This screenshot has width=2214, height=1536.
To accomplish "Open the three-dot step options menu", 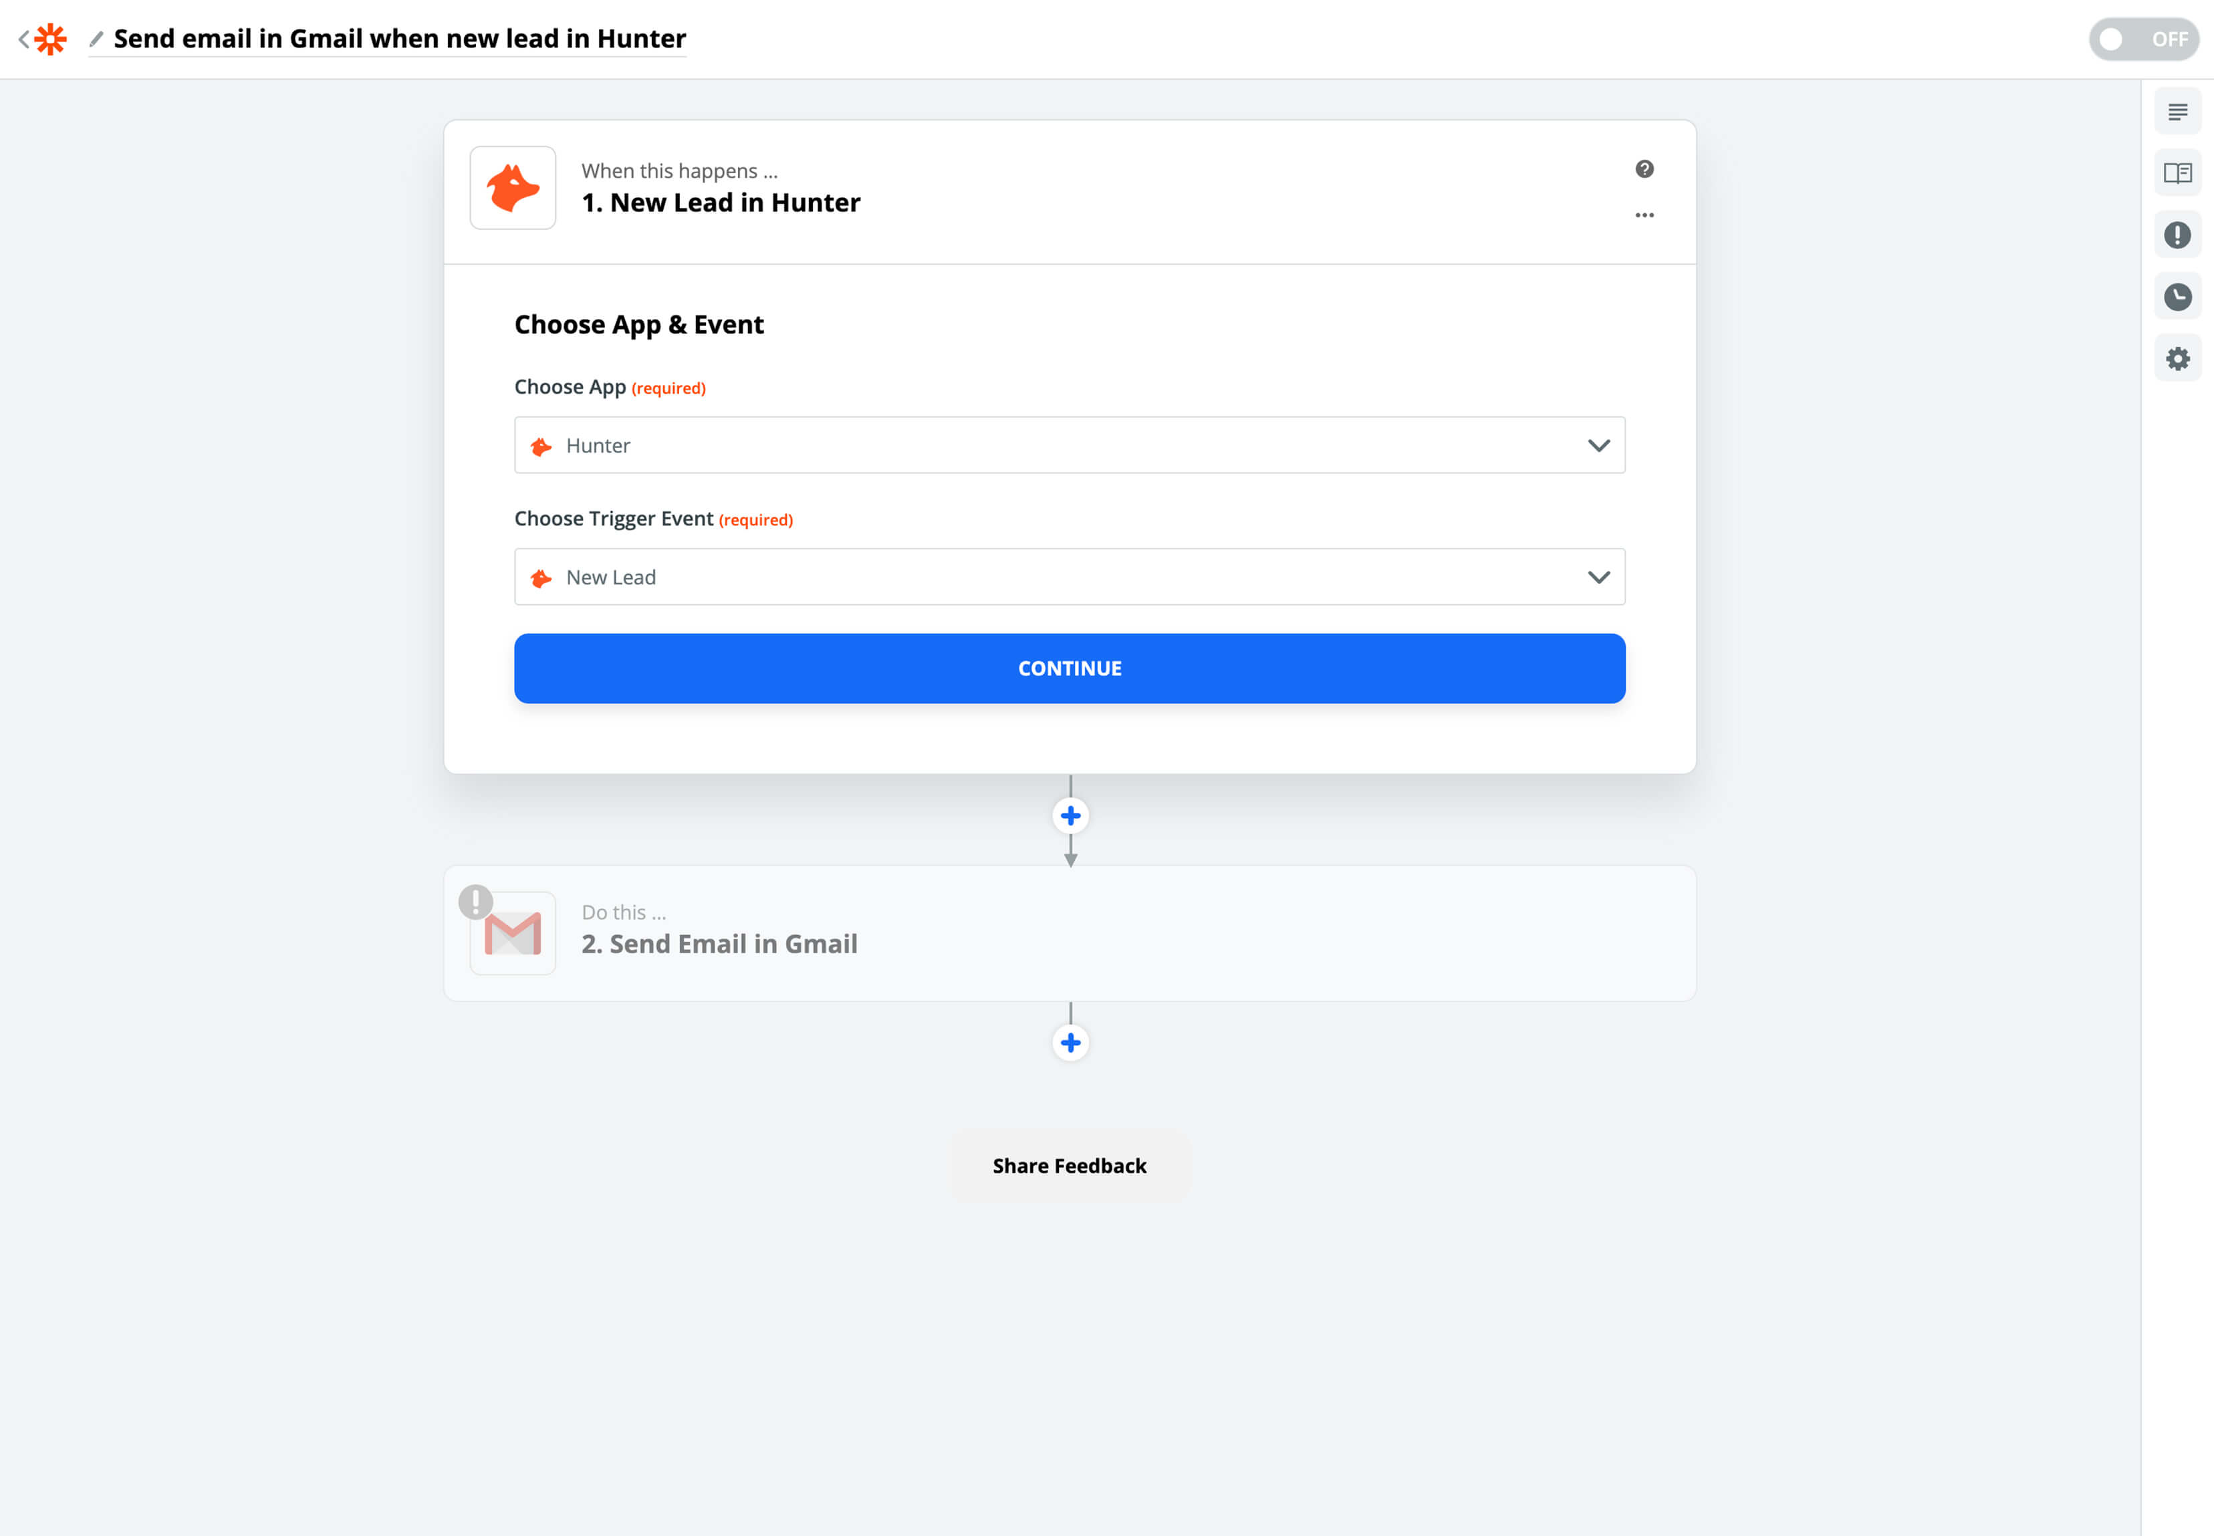I will (x=1644, y=215).
